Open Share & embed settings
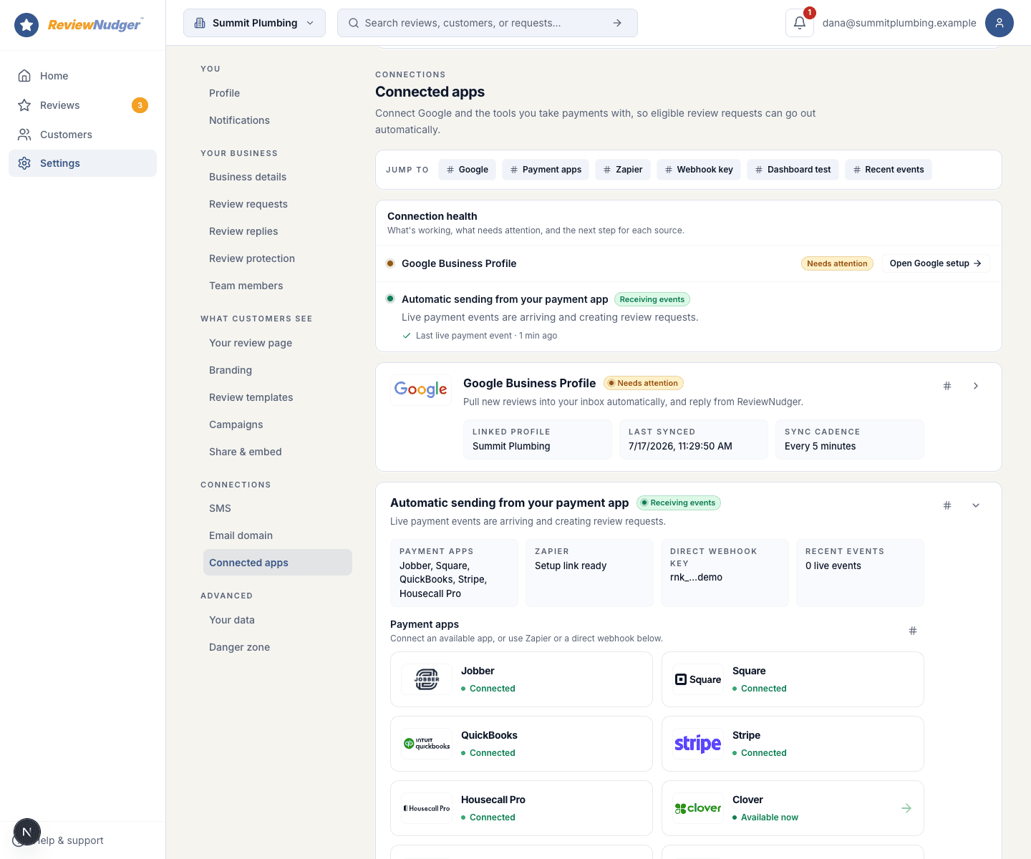The image size is (1031, 859). coord(278,452)
